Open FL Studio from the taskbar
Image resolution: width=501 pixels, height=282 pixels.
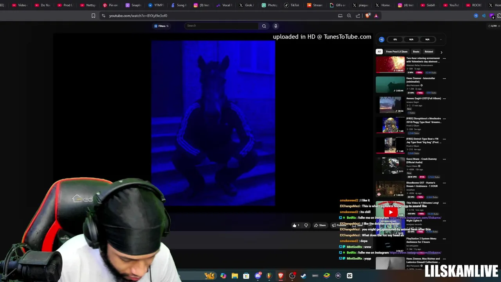pyautogui.click(x=269, y=276)
